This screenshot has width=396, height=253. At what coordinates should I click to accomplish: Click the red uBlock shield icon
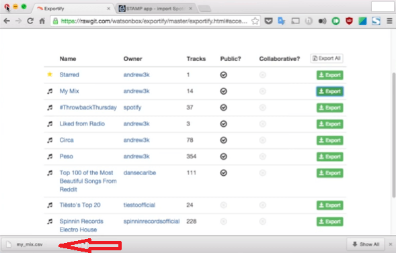tap(349, 21)
